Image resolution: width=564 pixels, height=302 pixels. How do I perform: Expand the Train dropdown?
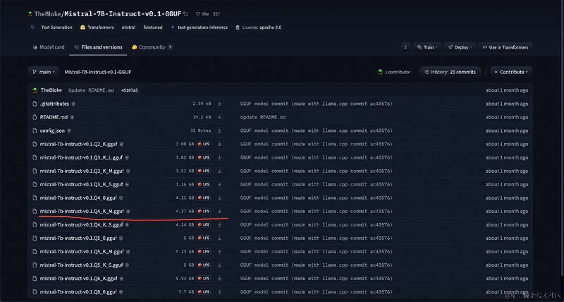[427, 47]
